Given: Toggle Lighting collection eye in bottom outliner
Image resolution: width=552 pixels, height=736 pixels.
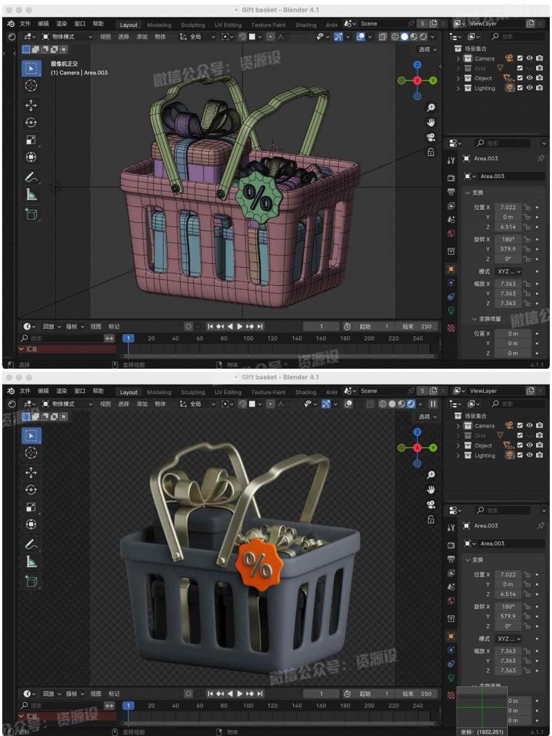Looking at the screenshot, I should pos(530,455).
